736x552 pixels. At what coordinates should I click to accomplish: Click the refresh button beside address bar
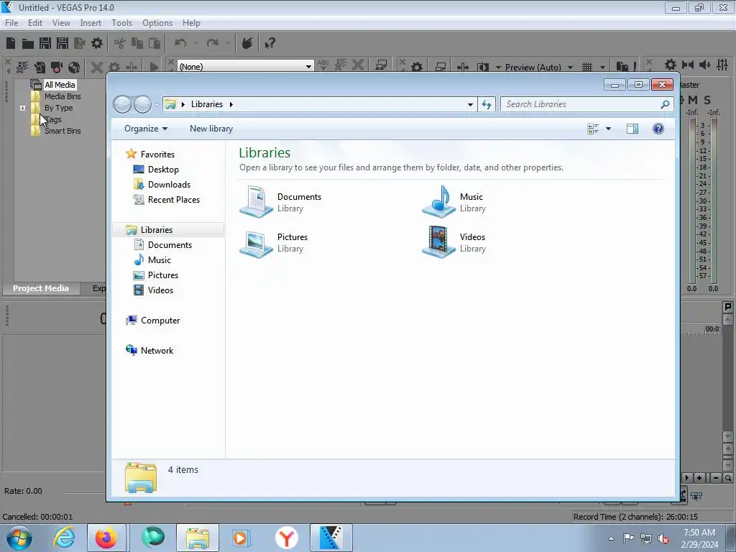click(x=487, y=104)
